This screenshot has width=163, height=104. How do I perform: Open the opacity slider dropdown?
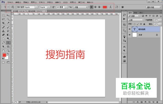160,20
